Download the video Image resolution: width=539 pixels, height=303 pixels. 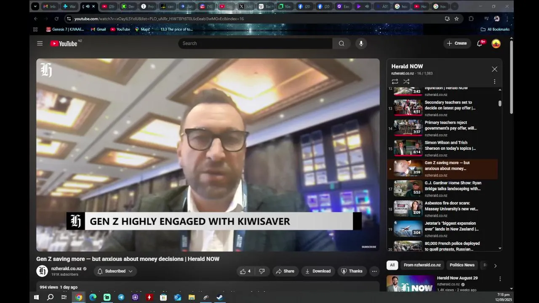point(318,271)
